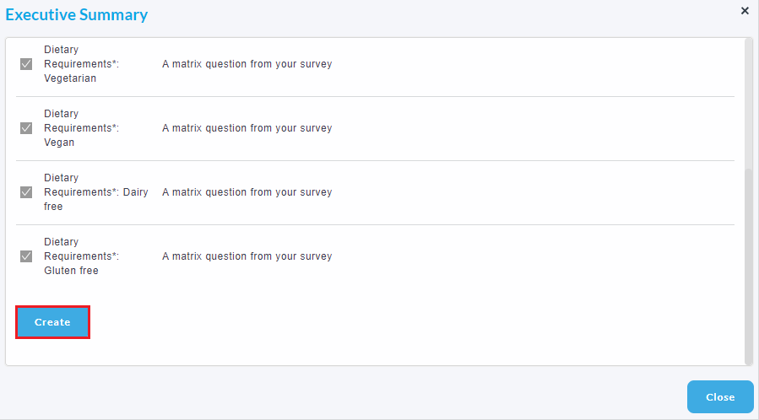Click the scrollbar track above the thumb
The image size is (759, 420).
click(x=748, y=103)
